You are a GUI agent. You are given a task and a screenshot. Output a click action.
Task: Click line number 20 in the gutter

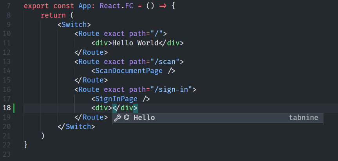click(7, 127)
